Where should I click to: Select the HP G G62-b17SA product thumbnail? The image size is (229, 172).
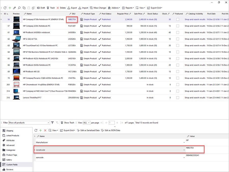17,39
